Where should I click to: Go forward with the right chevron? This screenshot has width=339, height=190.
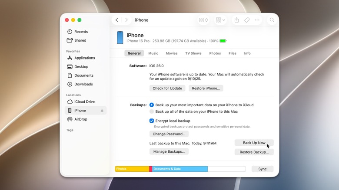tap(126, 20)
